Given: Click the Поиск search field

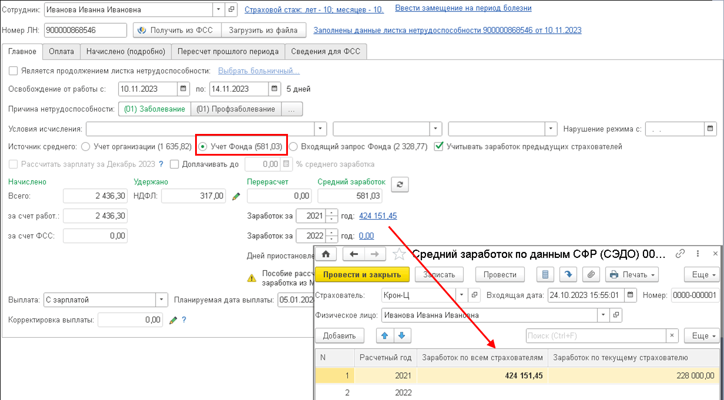Looking at the screenshot, I should [595, 335].
